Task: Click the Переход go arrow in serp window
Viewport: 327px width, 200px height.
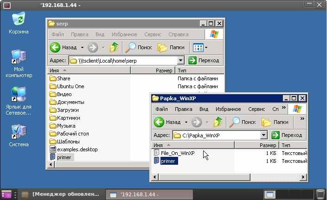Action: [192, 60]
